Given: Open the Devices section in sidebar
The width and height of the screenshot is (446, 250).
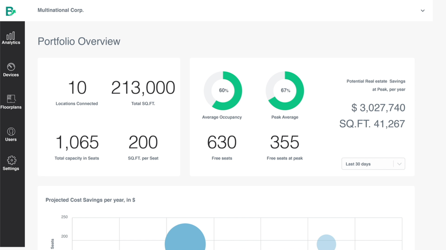Looking at the screenshot, I should (11, 70).
